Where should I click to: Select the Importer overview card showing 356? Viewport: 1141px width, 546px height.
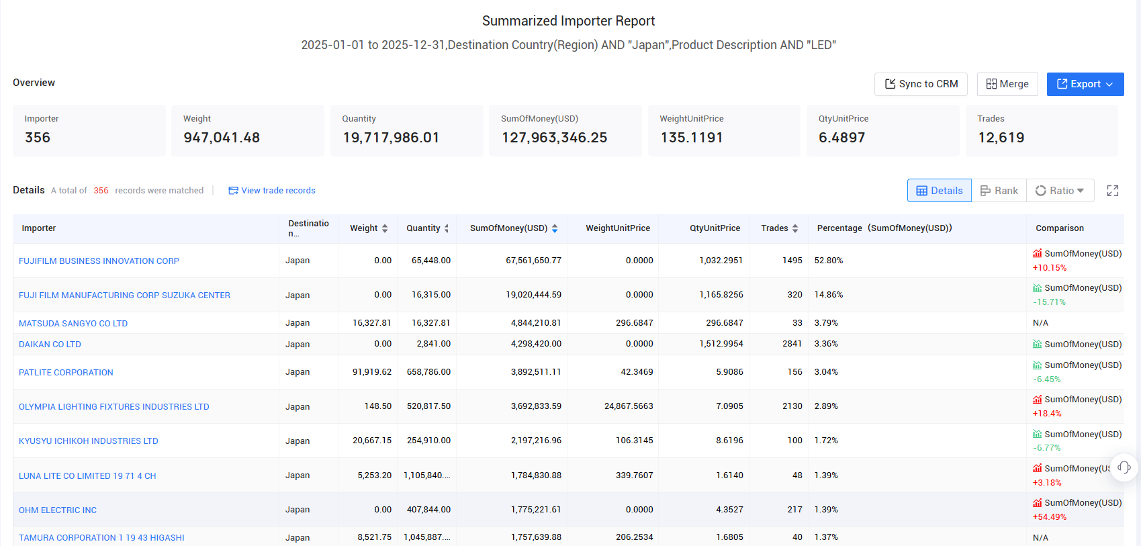pyautogui.click(x=89, y=130)
